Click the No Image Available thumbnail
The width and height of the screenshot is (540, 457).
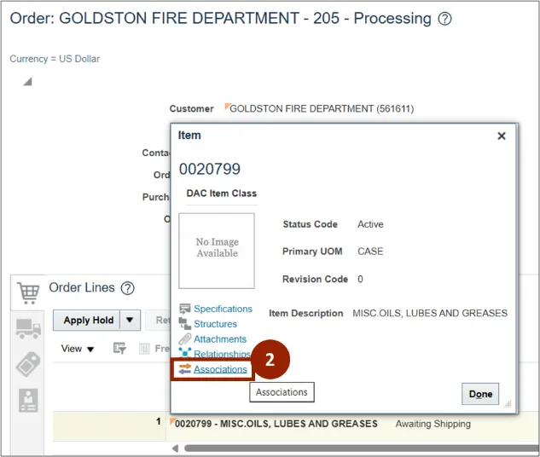(x=217, y=251)
